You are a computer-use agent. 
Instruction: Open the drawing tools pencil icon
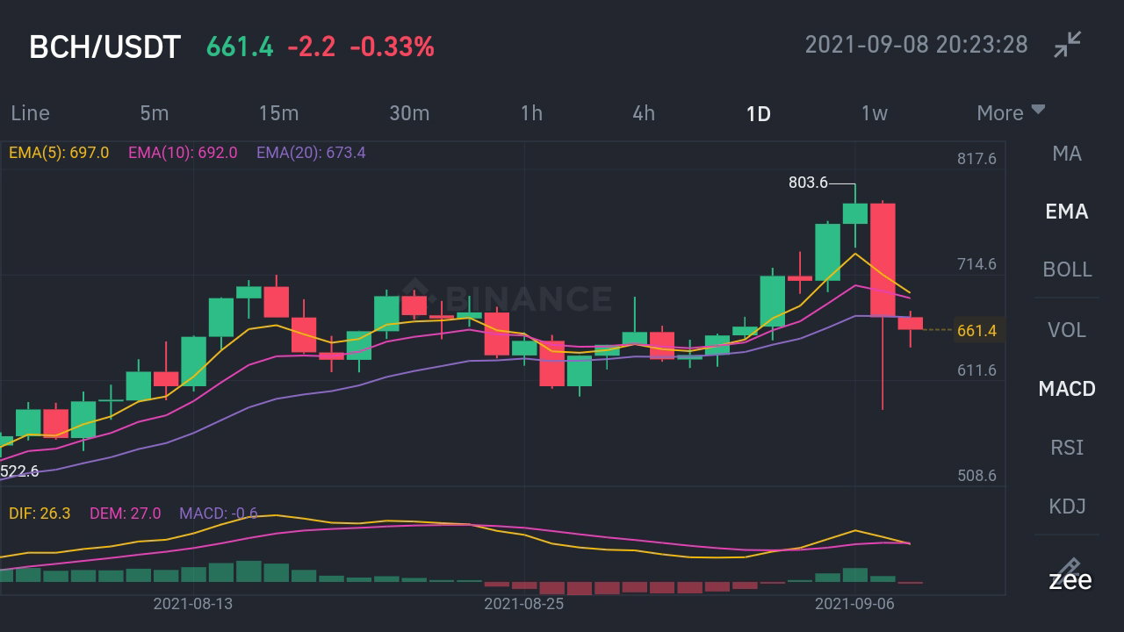[1068, 567]
